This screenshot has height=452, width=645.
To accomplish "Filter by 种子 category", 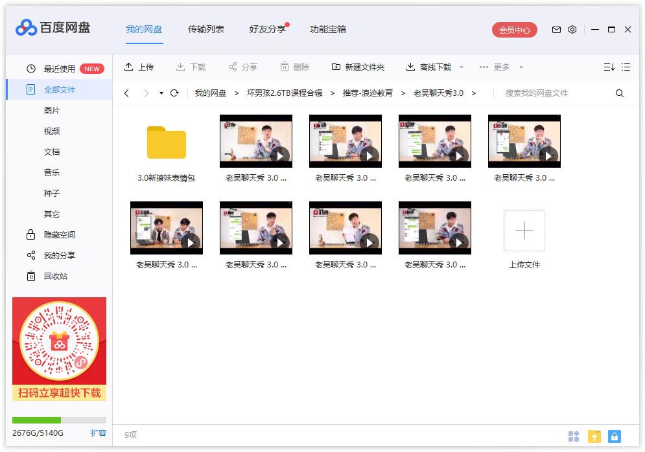I will point(52,194).
